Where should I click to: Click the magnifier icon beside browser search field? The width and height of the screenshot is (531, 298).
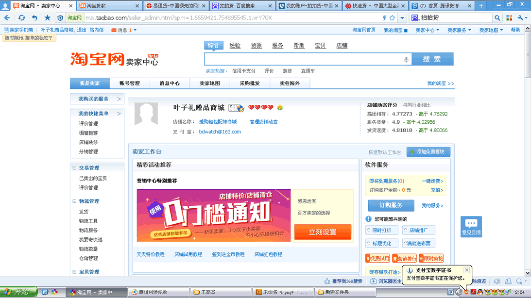coord(497,18)
